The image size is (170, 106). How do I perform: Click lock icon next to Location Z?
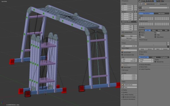(135, 10)
